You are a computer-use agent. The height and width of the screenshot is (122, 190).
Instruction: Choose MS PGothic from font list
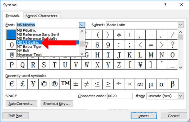pyautogui.click(x=48, y=30)
